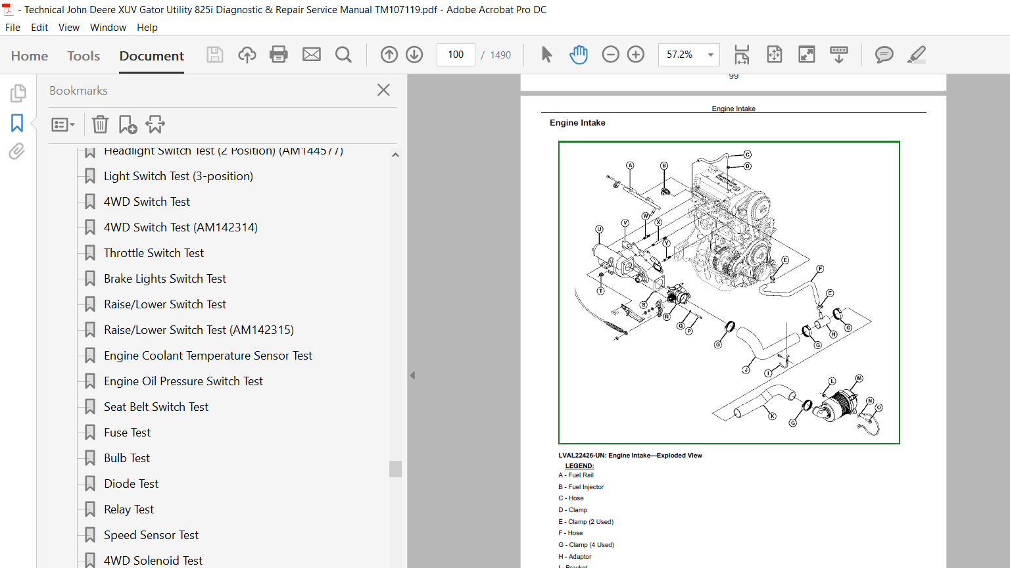The height and width of the screenshot is (568, 1010).
Task: Click the 4WD Switch Test bookmark without part number
Action: pos(147,202)
